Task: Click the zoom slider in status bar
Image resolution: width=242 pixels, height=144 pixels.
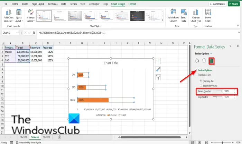Action: coord(222,143)
